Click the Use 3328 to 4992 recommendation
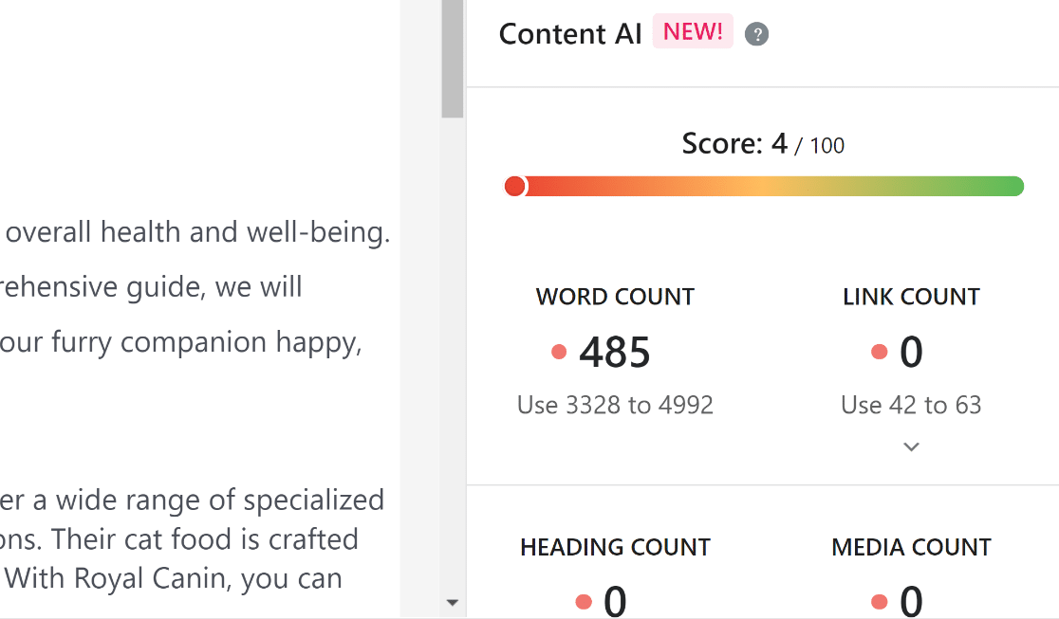 [615, 405]
